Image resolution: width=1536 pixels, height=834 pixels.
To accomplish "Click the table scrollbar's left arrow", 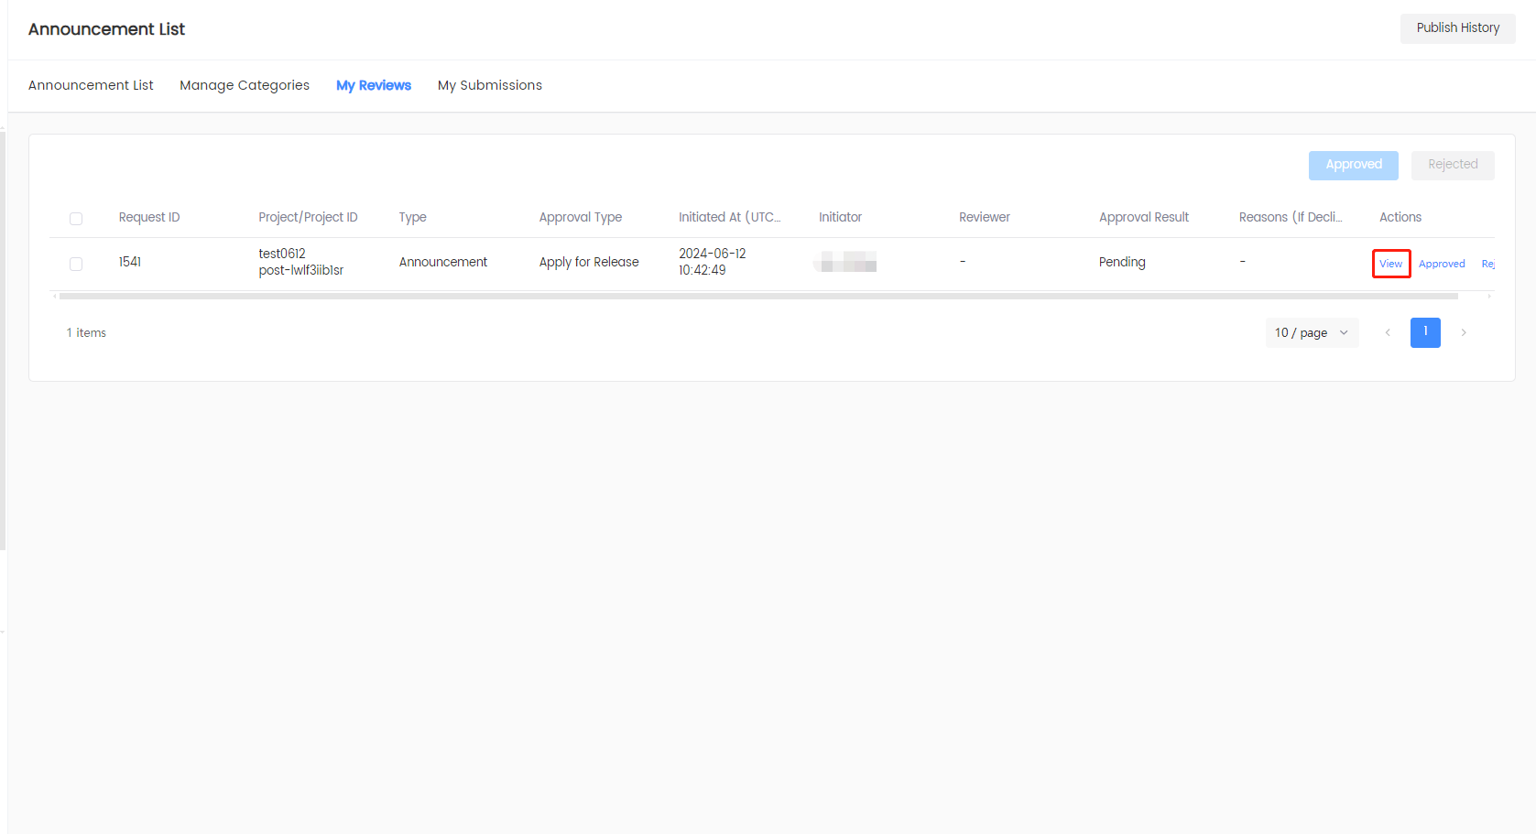I will [x=55, y=297].
